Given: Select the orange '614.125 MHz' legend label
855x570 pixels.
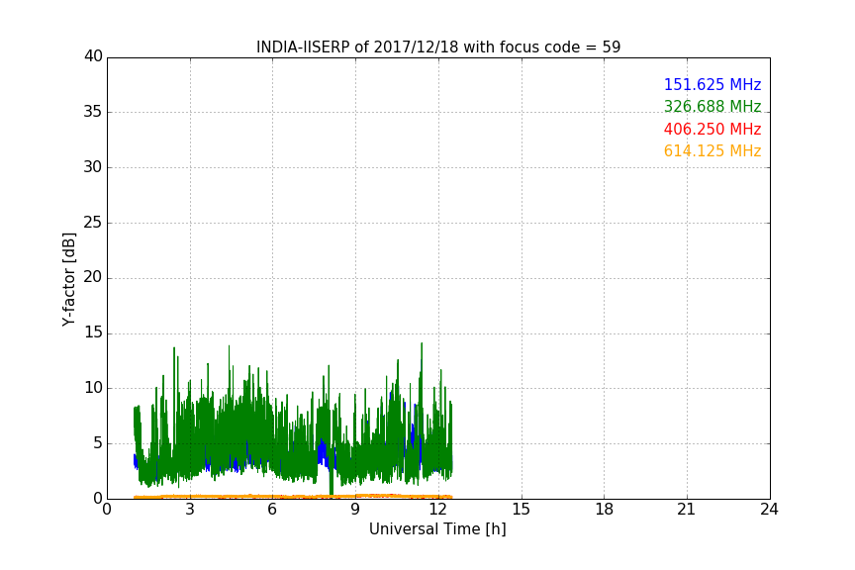Looking at the screenshot, I should (712, 151).
